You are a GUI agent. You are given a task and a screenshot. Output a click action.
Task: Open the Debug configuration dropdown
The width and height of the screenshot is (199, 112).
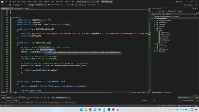tap(32, 5)
